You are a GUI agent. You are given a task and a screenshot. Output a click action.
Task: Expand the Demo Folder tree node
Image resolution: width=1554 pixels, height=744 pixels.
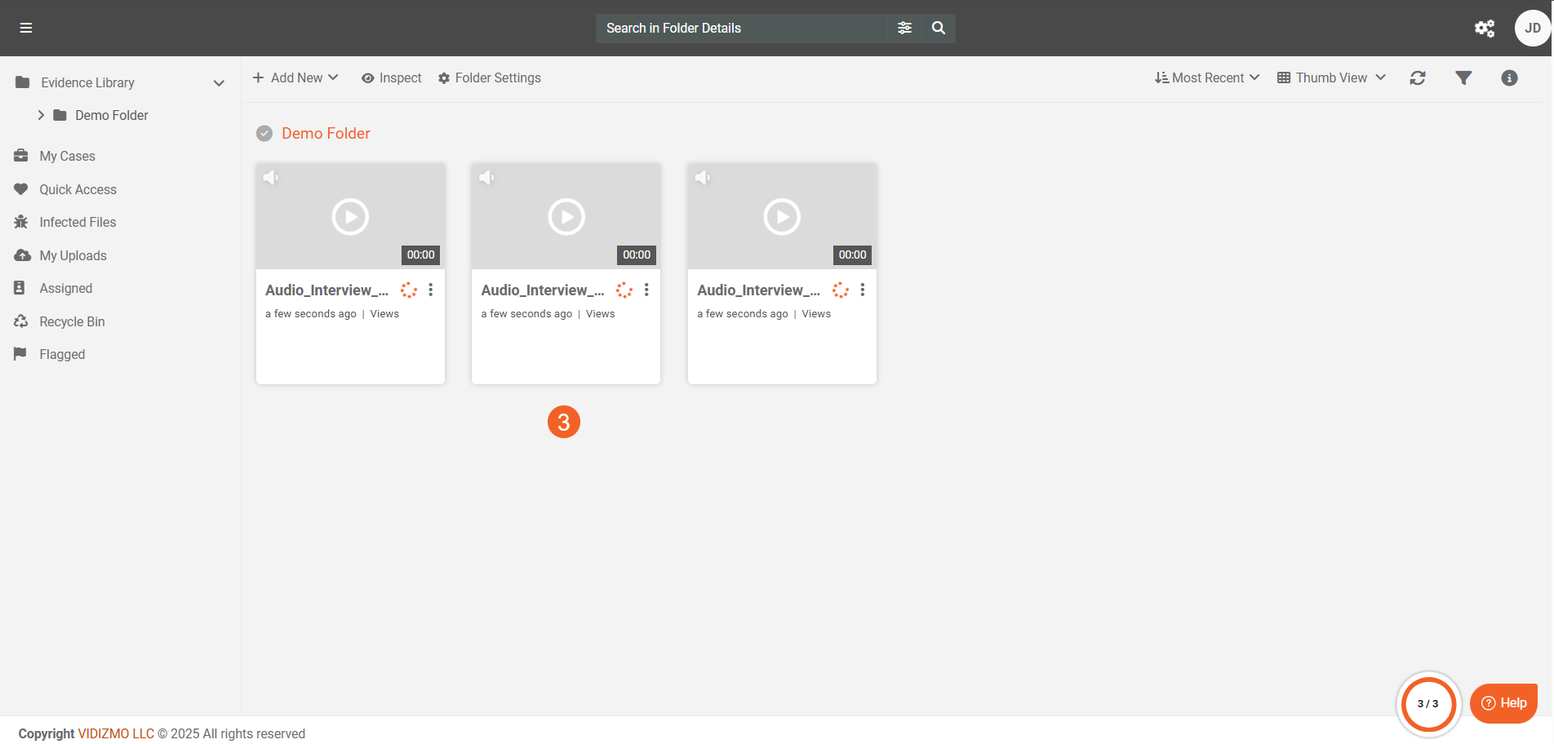click(41, 116)
